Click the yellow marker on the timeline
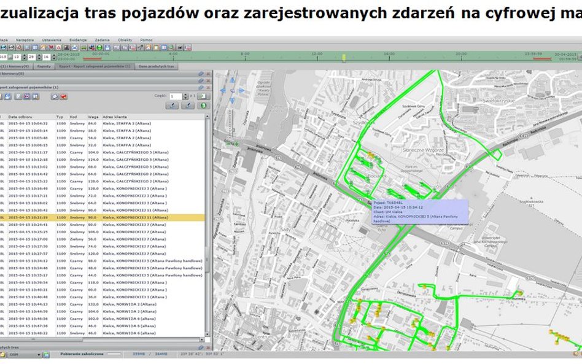The height and width of the screenshot is (364, 582). pos(343,56)
